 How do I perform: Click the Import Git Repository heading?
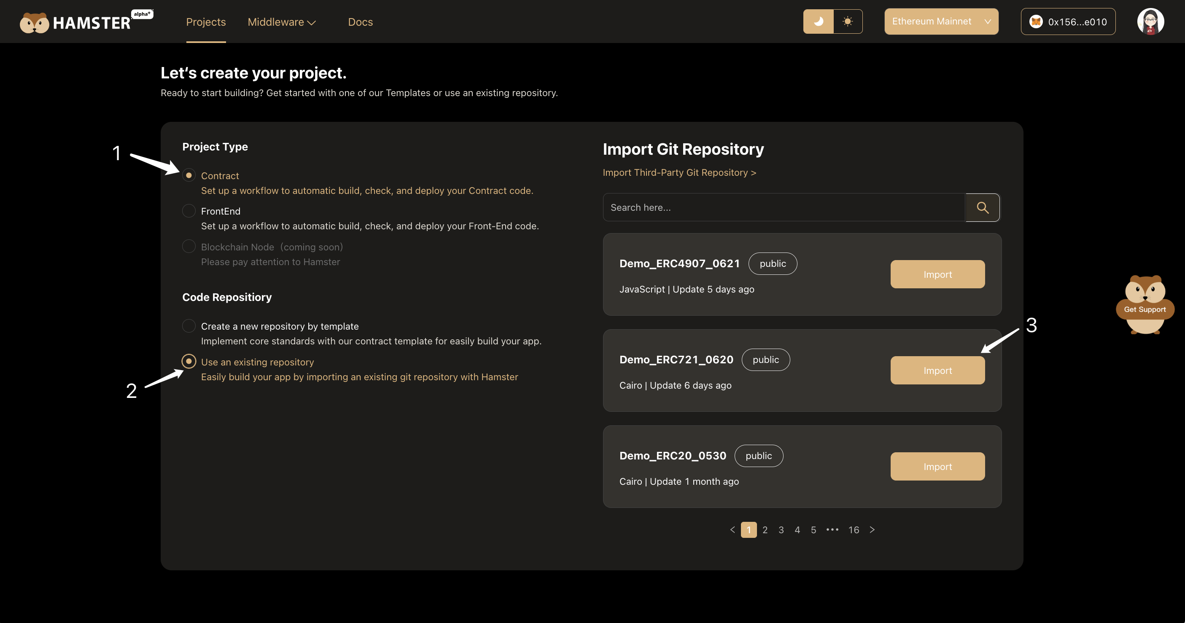point(683,149)
